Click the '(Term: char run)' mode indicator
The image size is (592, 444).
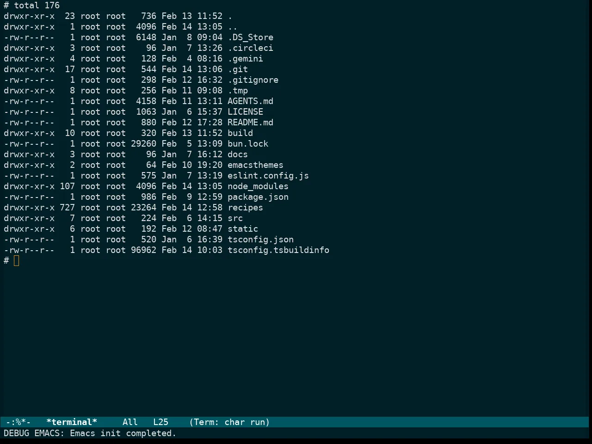[229, 422]
